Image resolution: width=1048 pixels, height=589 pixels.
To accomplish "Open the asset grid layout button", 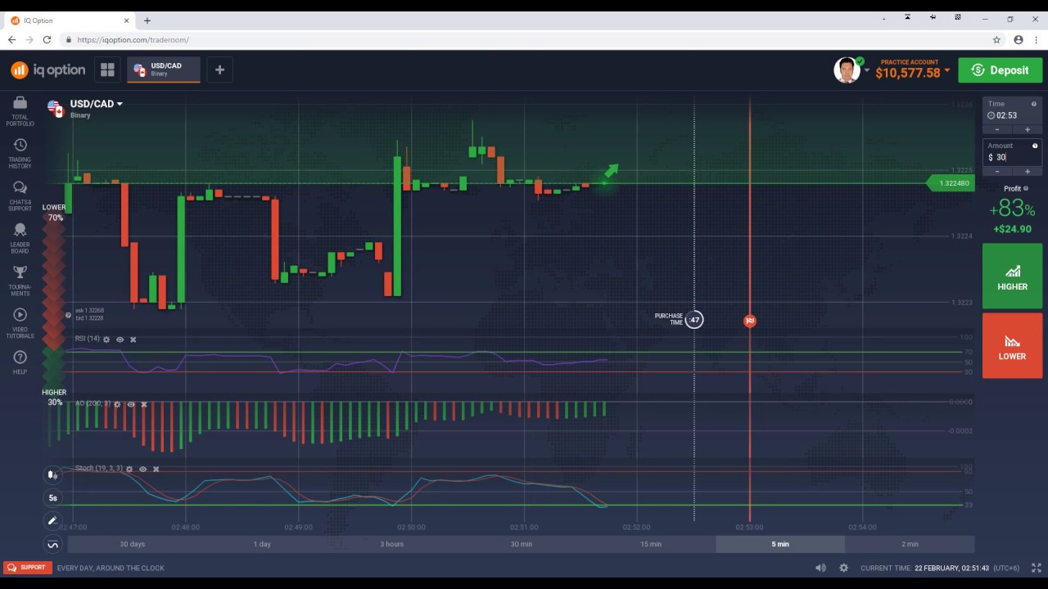I will point(107,70).
